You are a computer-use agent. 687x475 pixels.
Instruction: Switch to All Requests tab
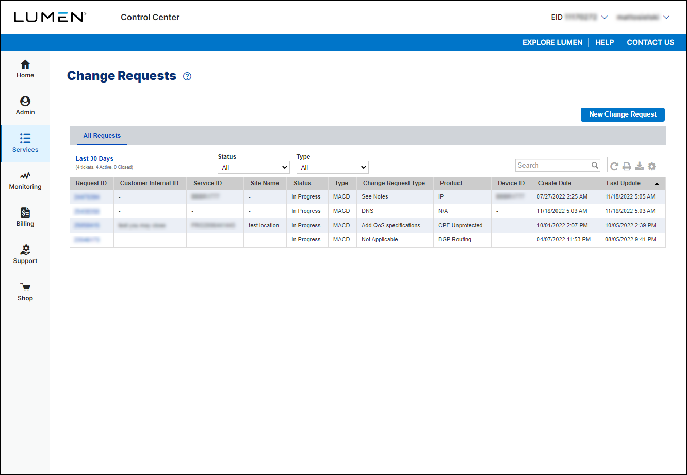click(x=102, y=136)
